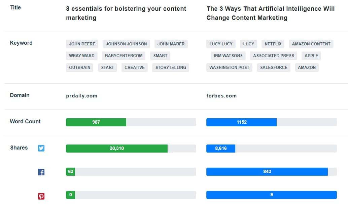This screenshot has height=206, width=348.
Task: Click the blue 843 Facebook shares bar
Action: (x=267, y=172)
